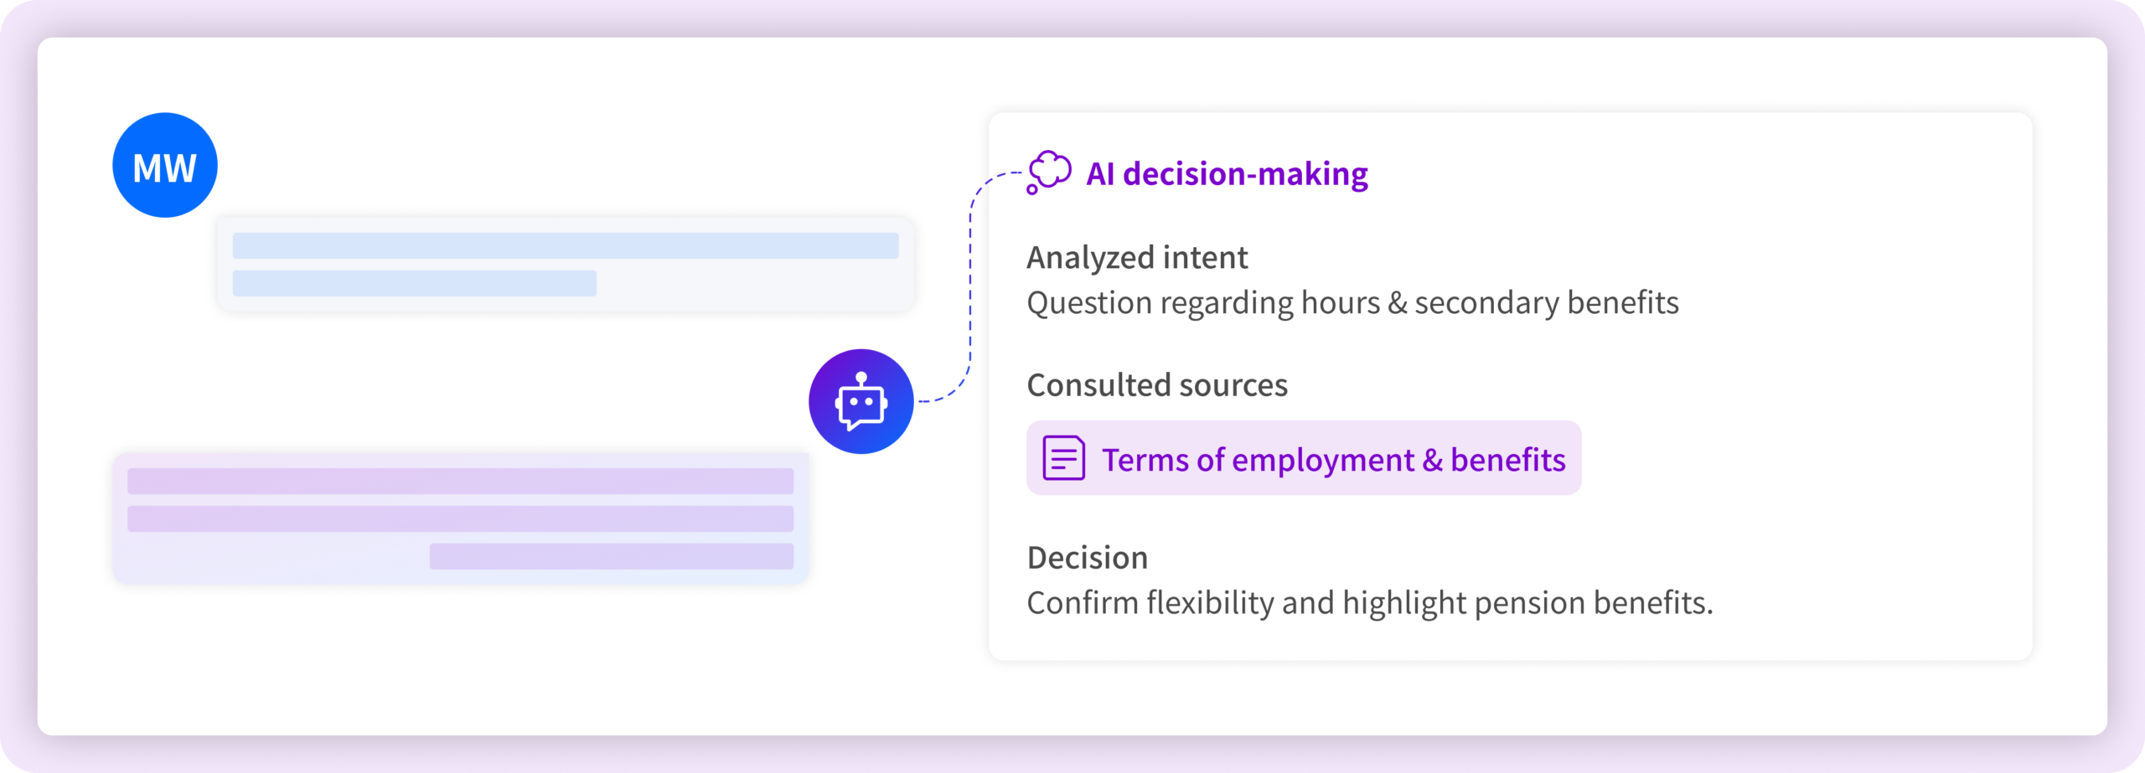Open the Terms of employment & benefits source
2145x773 pixels.
[x=1332, y=459]
